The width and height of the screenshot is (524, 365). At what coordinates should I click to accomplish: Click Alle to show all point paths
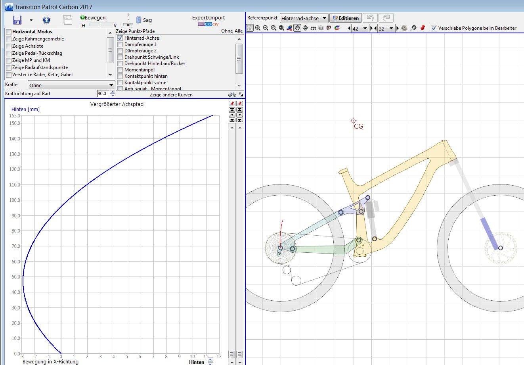click(239, 31)
